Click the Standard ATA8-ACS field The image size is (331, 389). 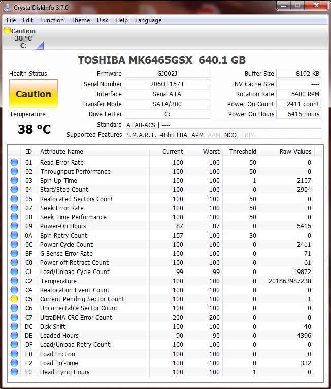click(222, 125)
